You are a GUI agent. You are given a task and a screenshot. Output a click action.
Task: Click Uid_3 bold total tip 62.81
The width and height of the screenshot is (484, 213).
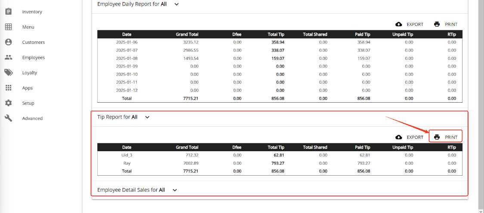click(x=279, y=155)
